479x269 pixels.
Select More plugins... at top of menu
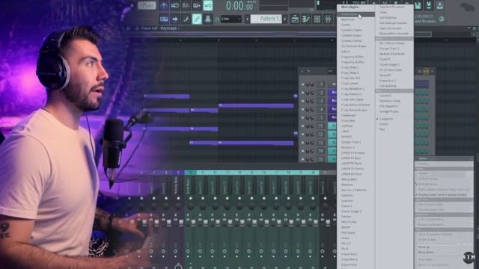350,7
